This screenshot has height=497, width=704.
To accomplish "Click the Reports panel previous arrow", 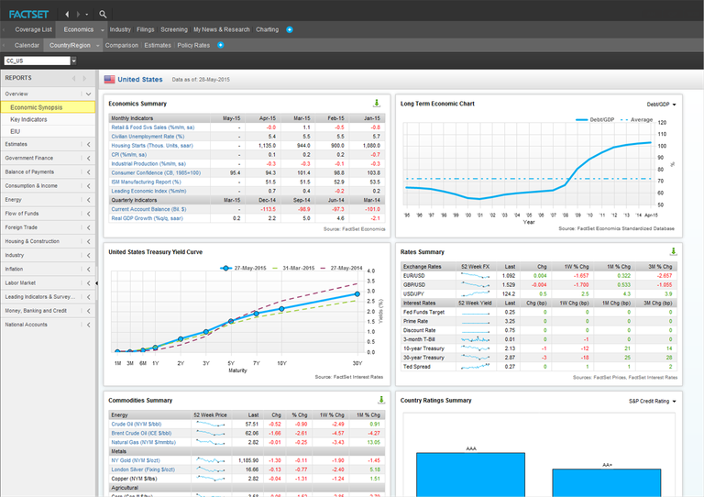I will point(74,78).
